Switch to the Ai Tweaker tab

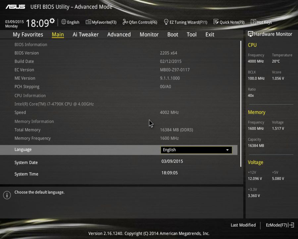tap(85, 34)
